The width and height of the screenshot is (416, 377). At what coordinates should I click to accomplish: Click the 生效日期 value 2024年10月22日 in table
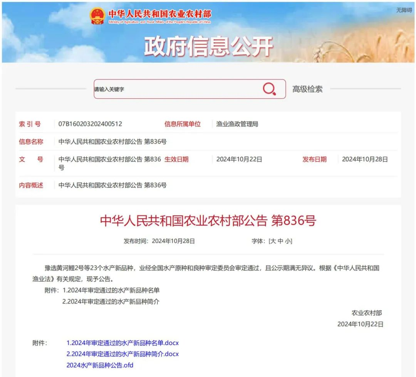(239, 159)
